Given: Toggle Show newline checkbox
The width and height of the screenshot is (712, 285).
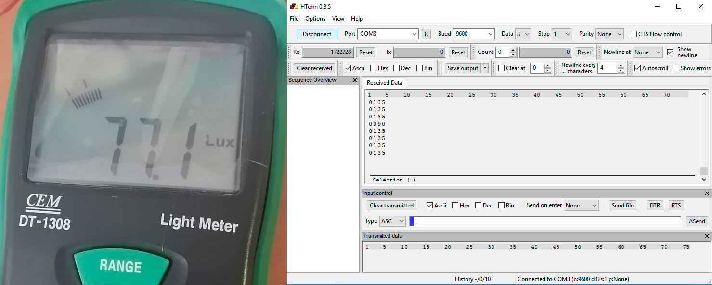Looking at the screenshot, I should click(x=671, y=52).
